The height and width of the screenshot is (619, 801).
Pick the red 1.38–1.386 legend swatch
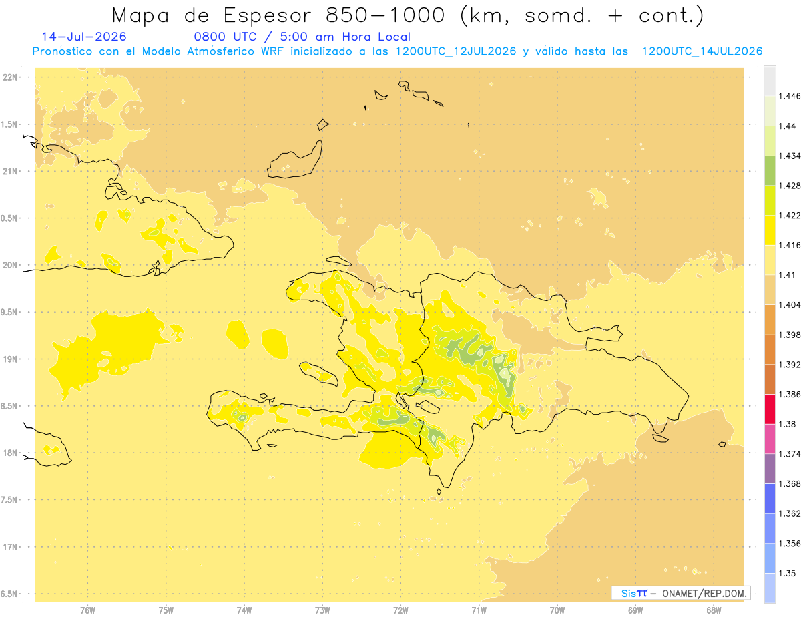click(770, 409)
